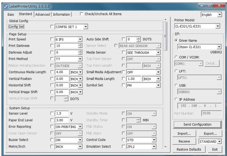Tick the Horizontal Shift checkbox

point(52,85)
